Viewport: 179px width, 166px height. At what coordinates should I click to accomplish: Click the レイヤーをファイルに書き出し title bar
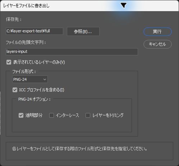tap(89, 6)
